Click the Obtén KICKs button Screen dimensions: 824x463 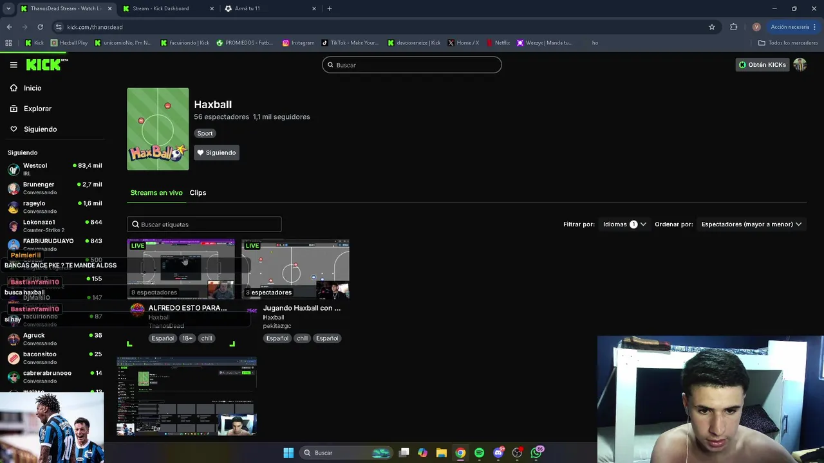[x=762, y=65]
